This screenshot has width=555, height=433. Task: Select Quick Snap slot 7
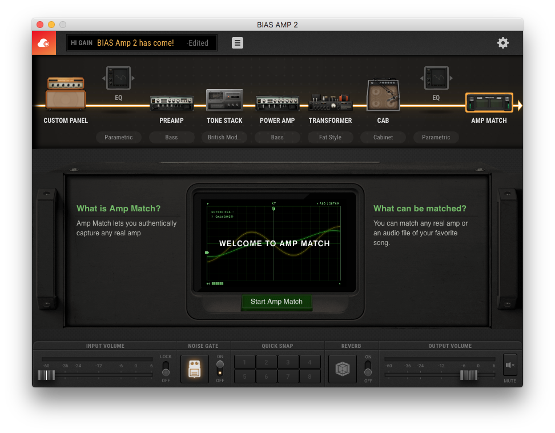(288, 376)
